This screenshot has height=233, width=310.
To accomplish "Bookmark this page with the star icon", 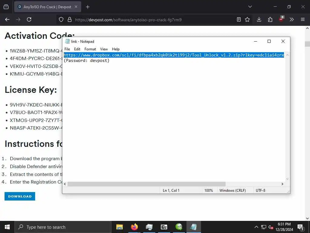I will click(x=247, y=19).
